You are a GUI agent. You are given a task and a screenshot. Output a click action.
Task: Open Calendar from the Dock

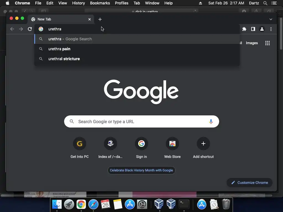pos(105,204)
